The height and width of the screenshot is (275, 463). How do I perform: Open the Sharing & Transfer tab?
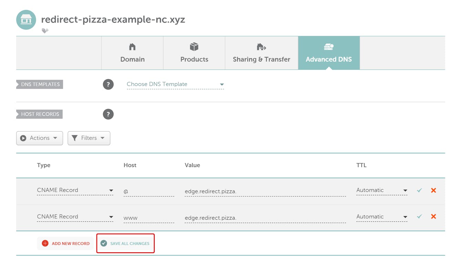[x=261, y=53]
